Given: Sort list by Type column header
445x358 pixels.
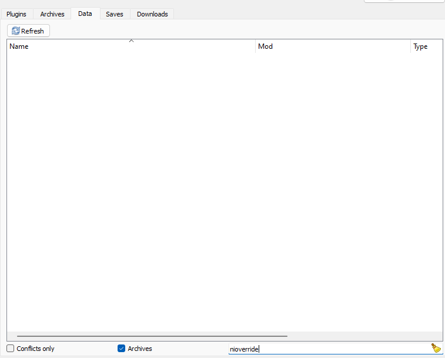Looking at the screenshot, I should 426,46.
